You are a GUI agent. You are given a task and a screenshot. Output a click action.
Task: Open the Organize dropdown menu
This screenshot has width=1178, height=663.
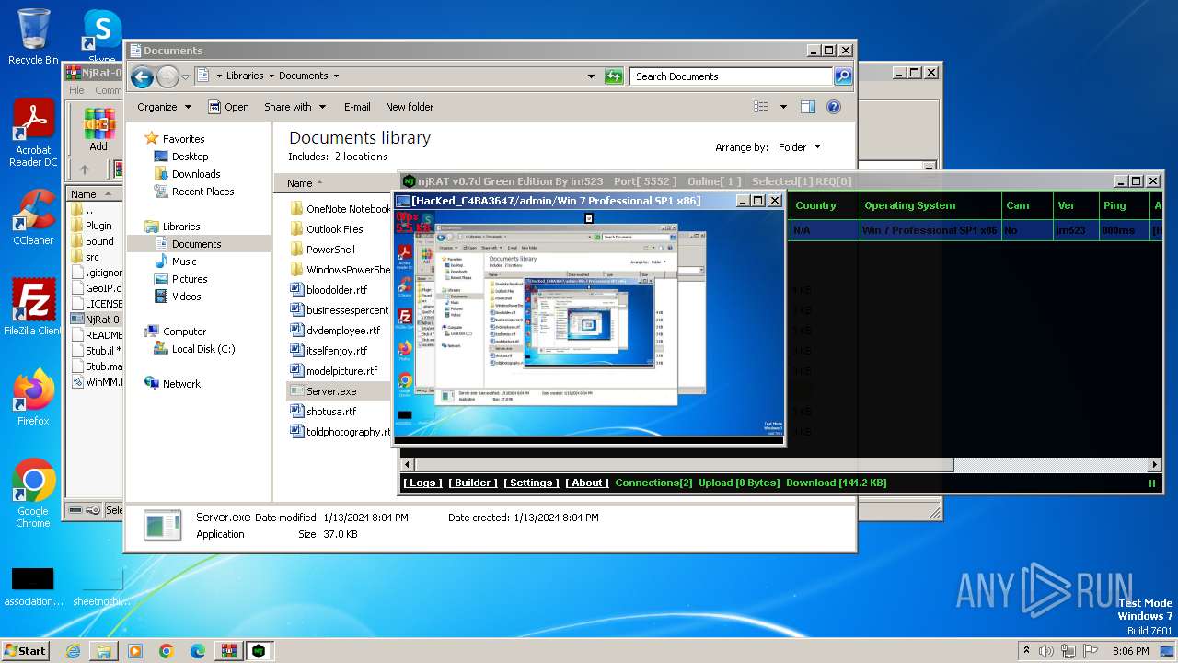tap(165, 107)
